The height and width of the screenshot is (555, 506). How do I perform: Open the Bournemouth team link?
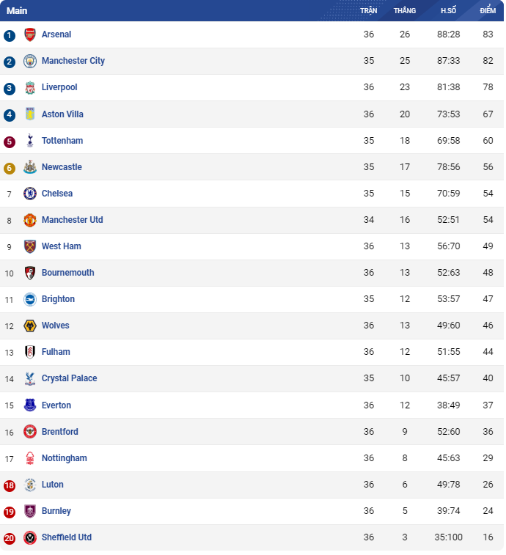coord(68,273)
